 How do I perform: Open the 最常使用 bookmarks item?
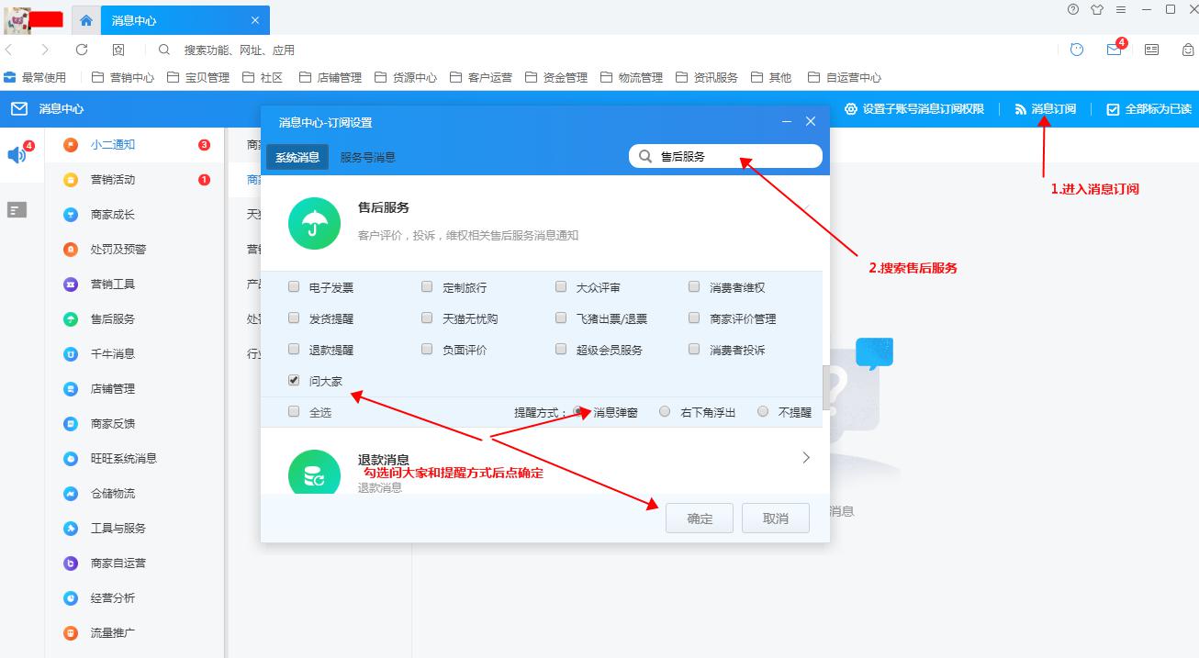(35, 77)
